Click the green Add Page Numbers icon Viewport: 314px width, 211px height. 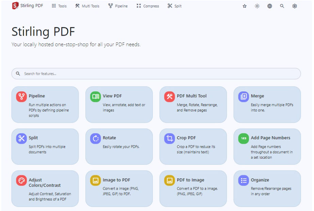244,138
